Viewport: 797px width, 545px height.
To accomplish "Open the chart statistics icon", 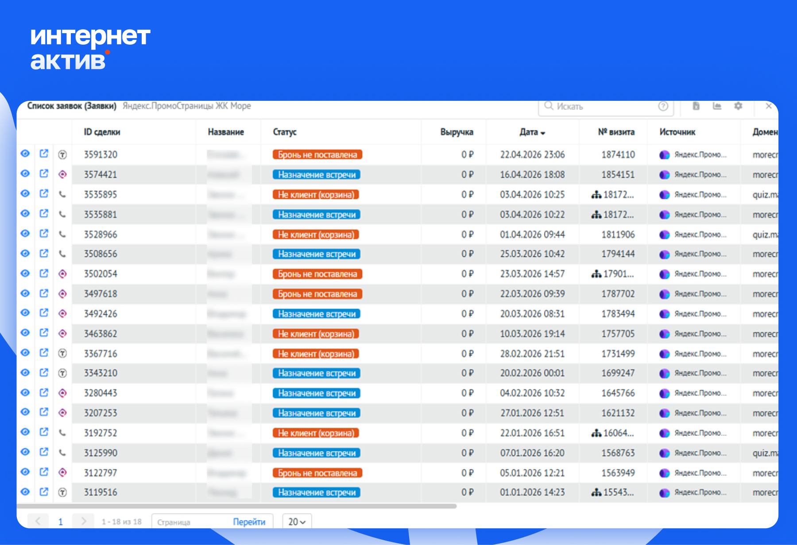I will coord(717,106).
